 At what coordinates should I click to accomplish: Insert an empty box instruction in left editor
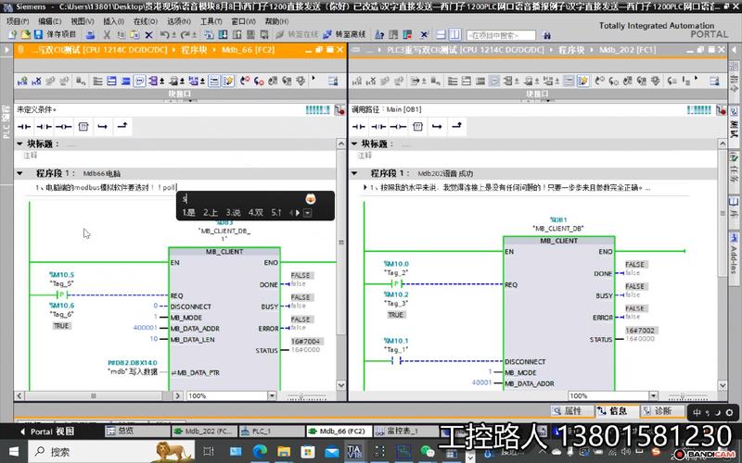tap(83, 125)
